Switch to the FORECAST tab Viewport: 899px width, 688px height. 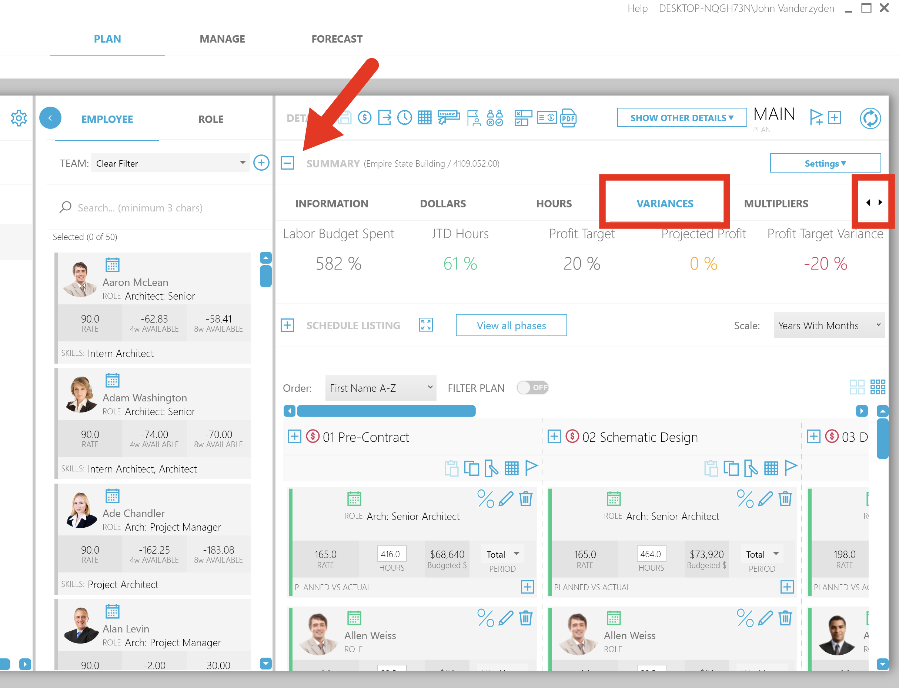(337, 39)
